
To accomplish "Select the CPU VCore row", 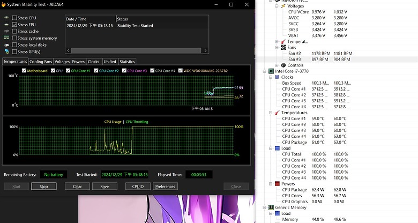I will [337, 12].
